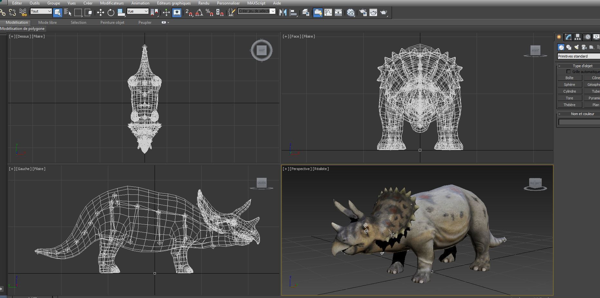This screenshot has height=298, width=600.
Task: Select the Move tool with four arrows
Action: tap(100, 13)
